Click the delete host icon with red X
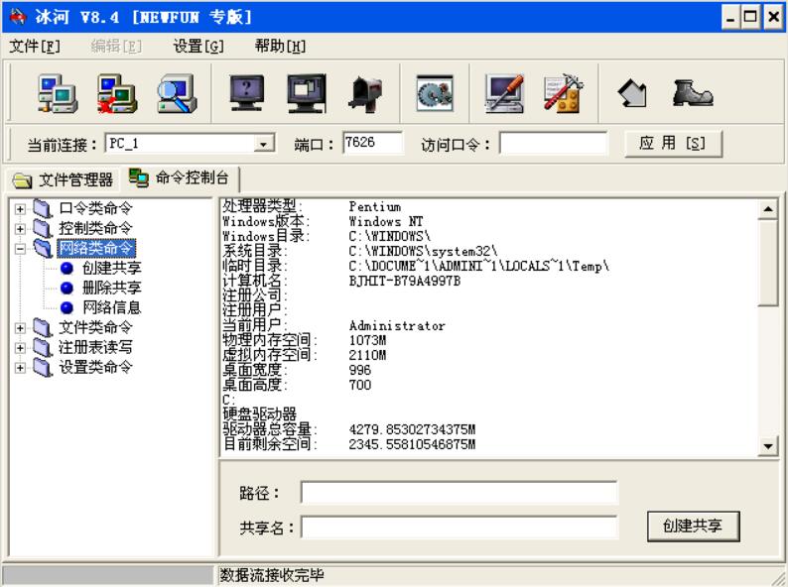This screenshot has width=788, height=587. 116,93
